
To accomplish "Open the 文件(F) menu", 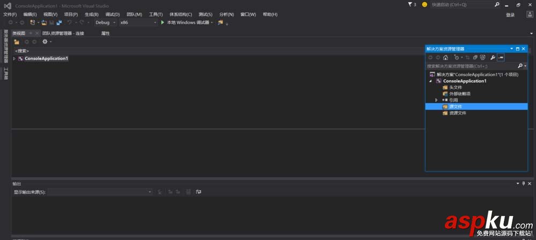I will pyautogui.click(x=10, y=14).
